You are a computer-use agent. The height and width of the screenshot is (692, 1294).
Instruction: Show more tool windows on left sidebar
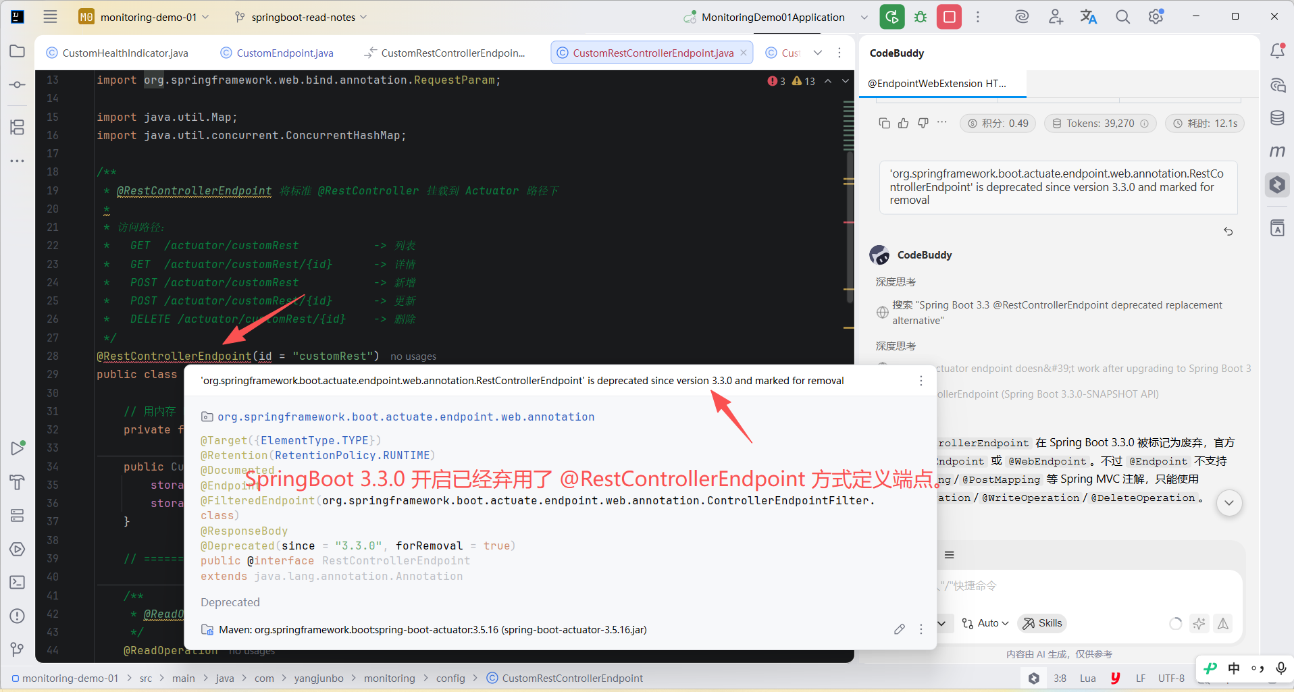point(18,161)
